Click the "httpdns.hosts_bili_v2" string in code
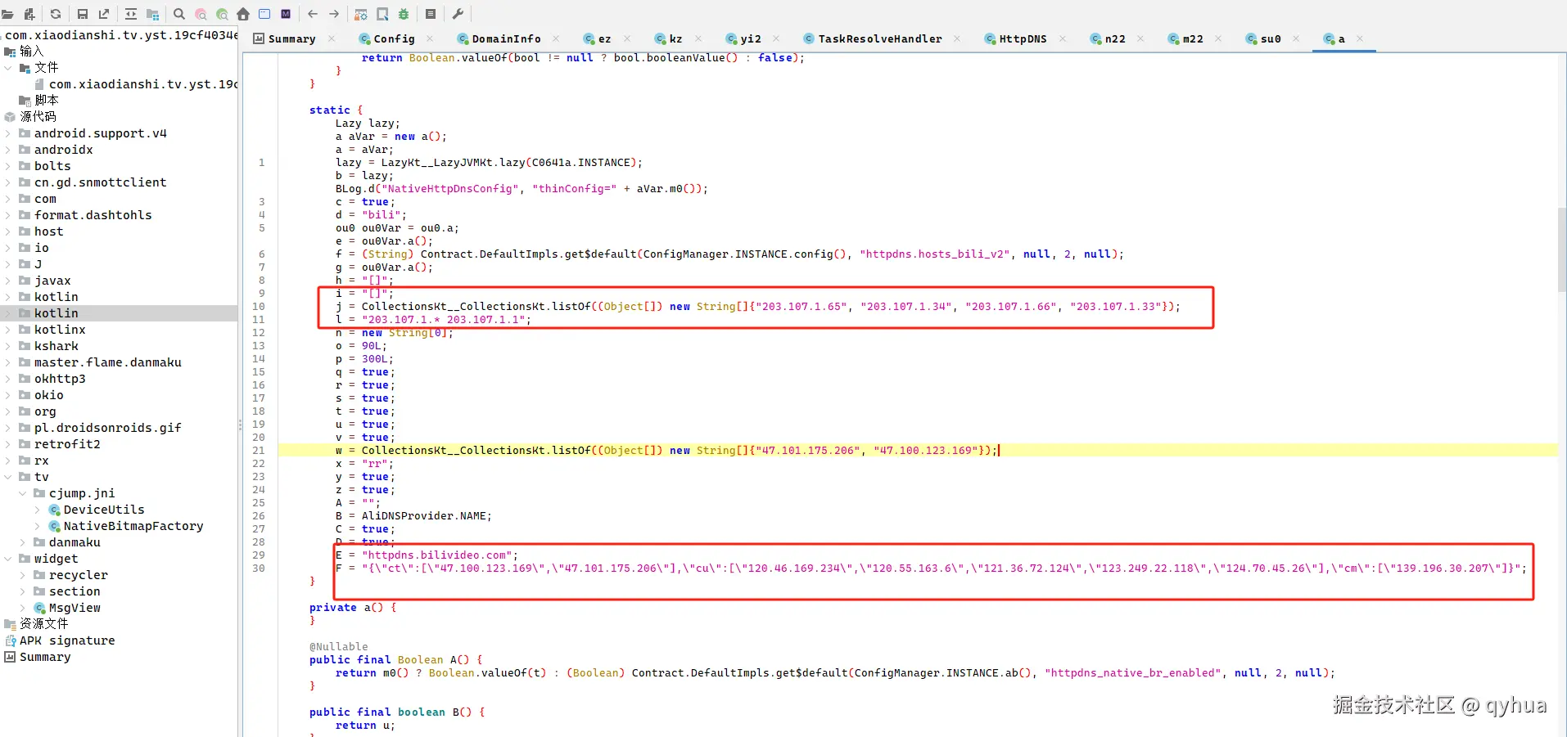 click(935, 254)
